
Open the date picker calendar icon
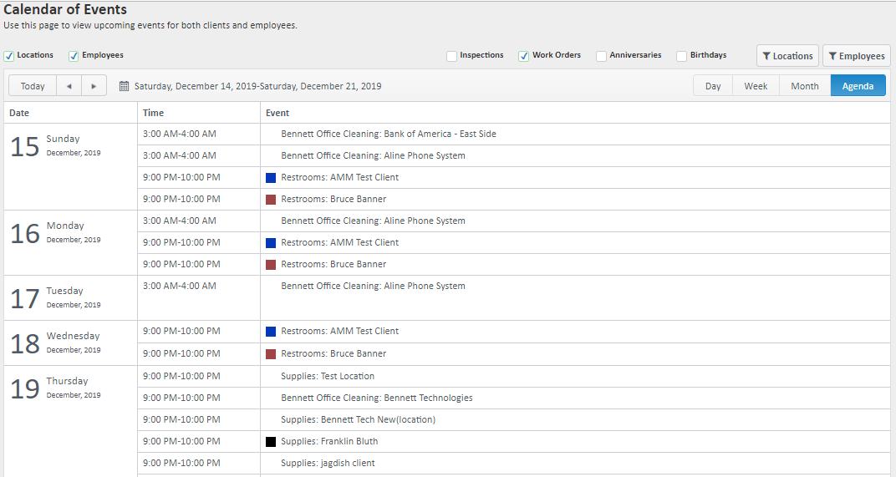pos(124,86)
